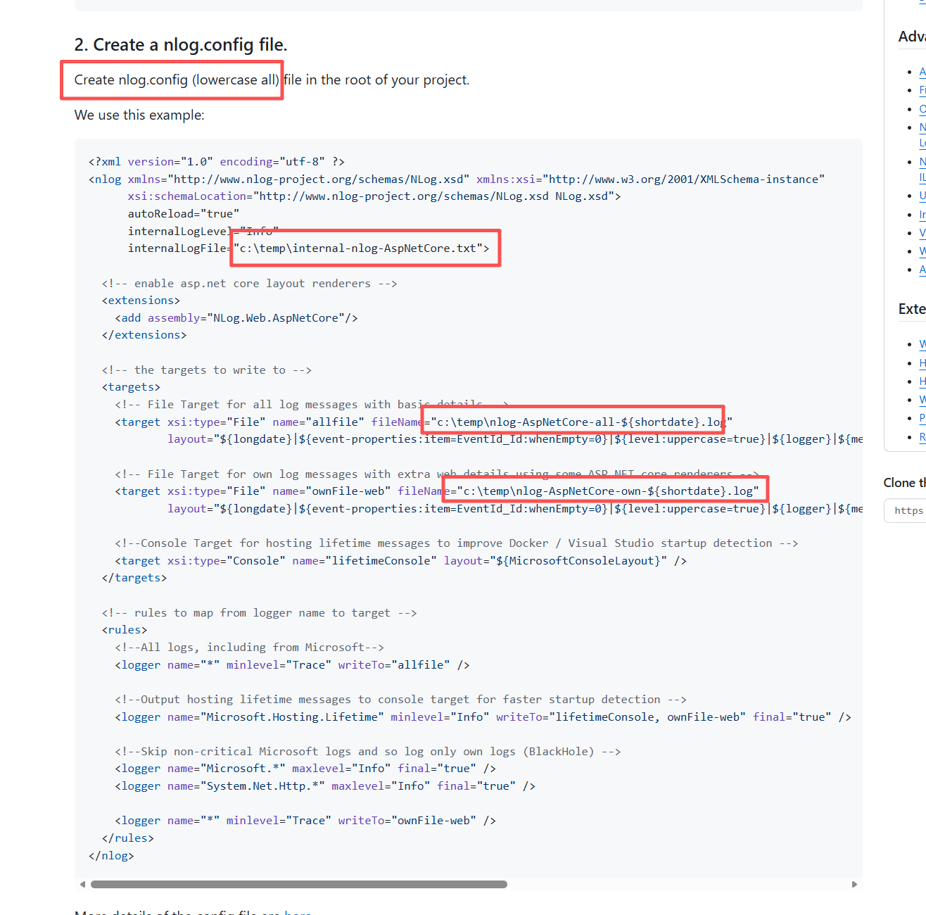
Task: Click the code block's left scroll arrow
Action: click(x=82, y=884)
